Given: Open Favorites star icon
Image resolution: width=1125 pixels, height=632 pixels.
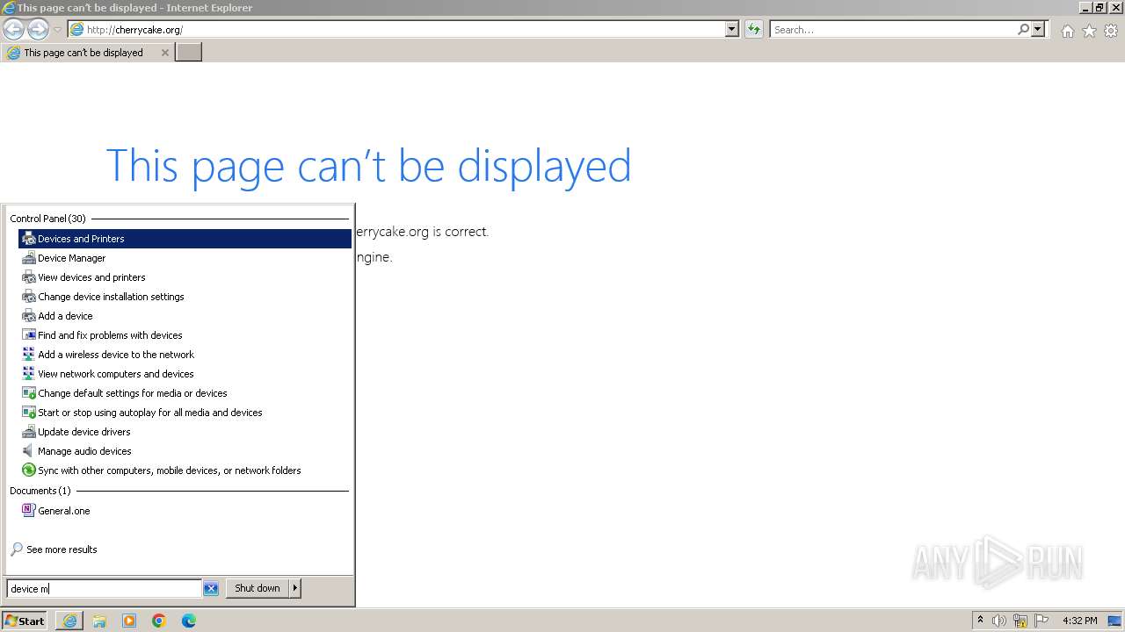Looking at the screenshot, I should 1089,31.
